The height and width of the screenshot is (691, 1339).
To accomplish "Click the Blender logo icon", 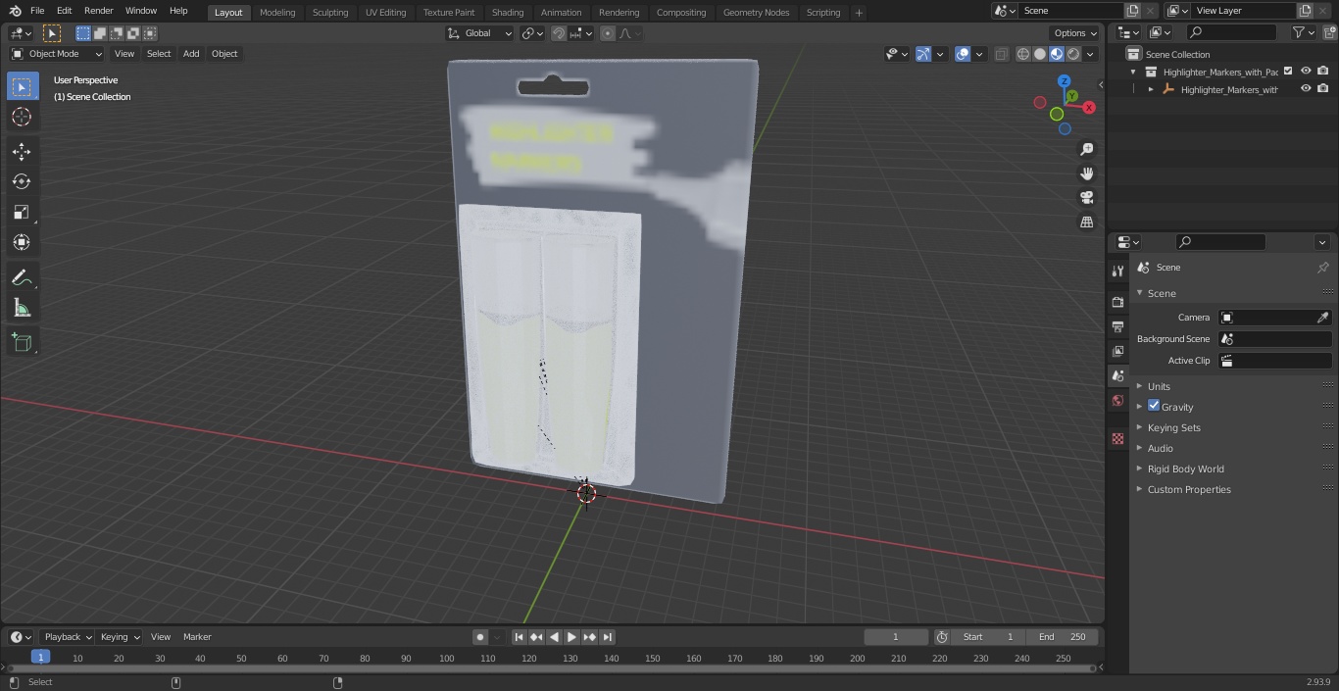I will pos(15,11).
